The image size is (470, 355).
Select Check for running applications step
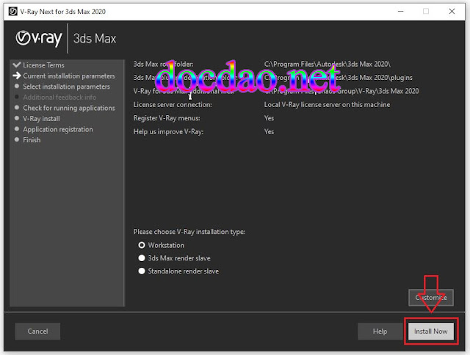pos(69,108)
